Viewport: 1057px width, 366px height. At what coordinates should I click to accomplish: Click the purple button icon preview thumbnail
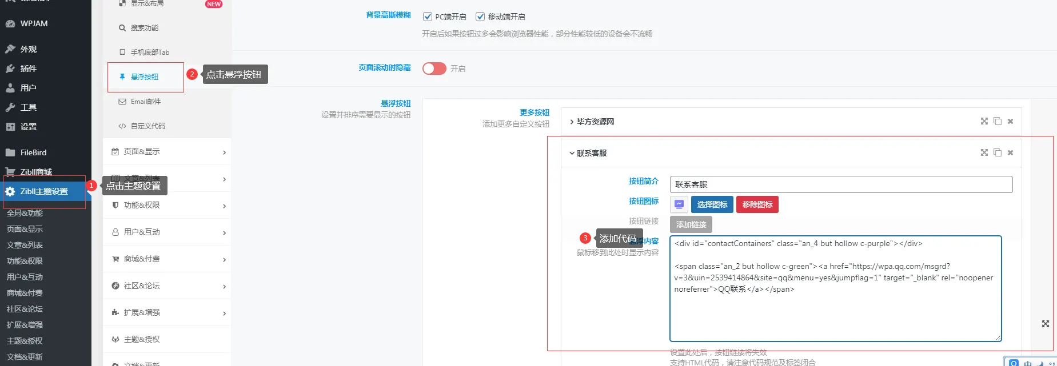[679, 204]
